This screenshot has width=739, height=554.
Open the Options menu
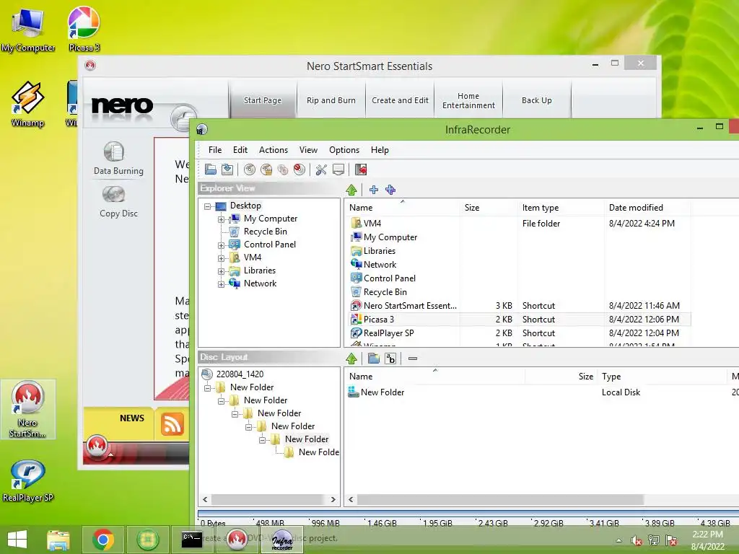pos(344,150)
